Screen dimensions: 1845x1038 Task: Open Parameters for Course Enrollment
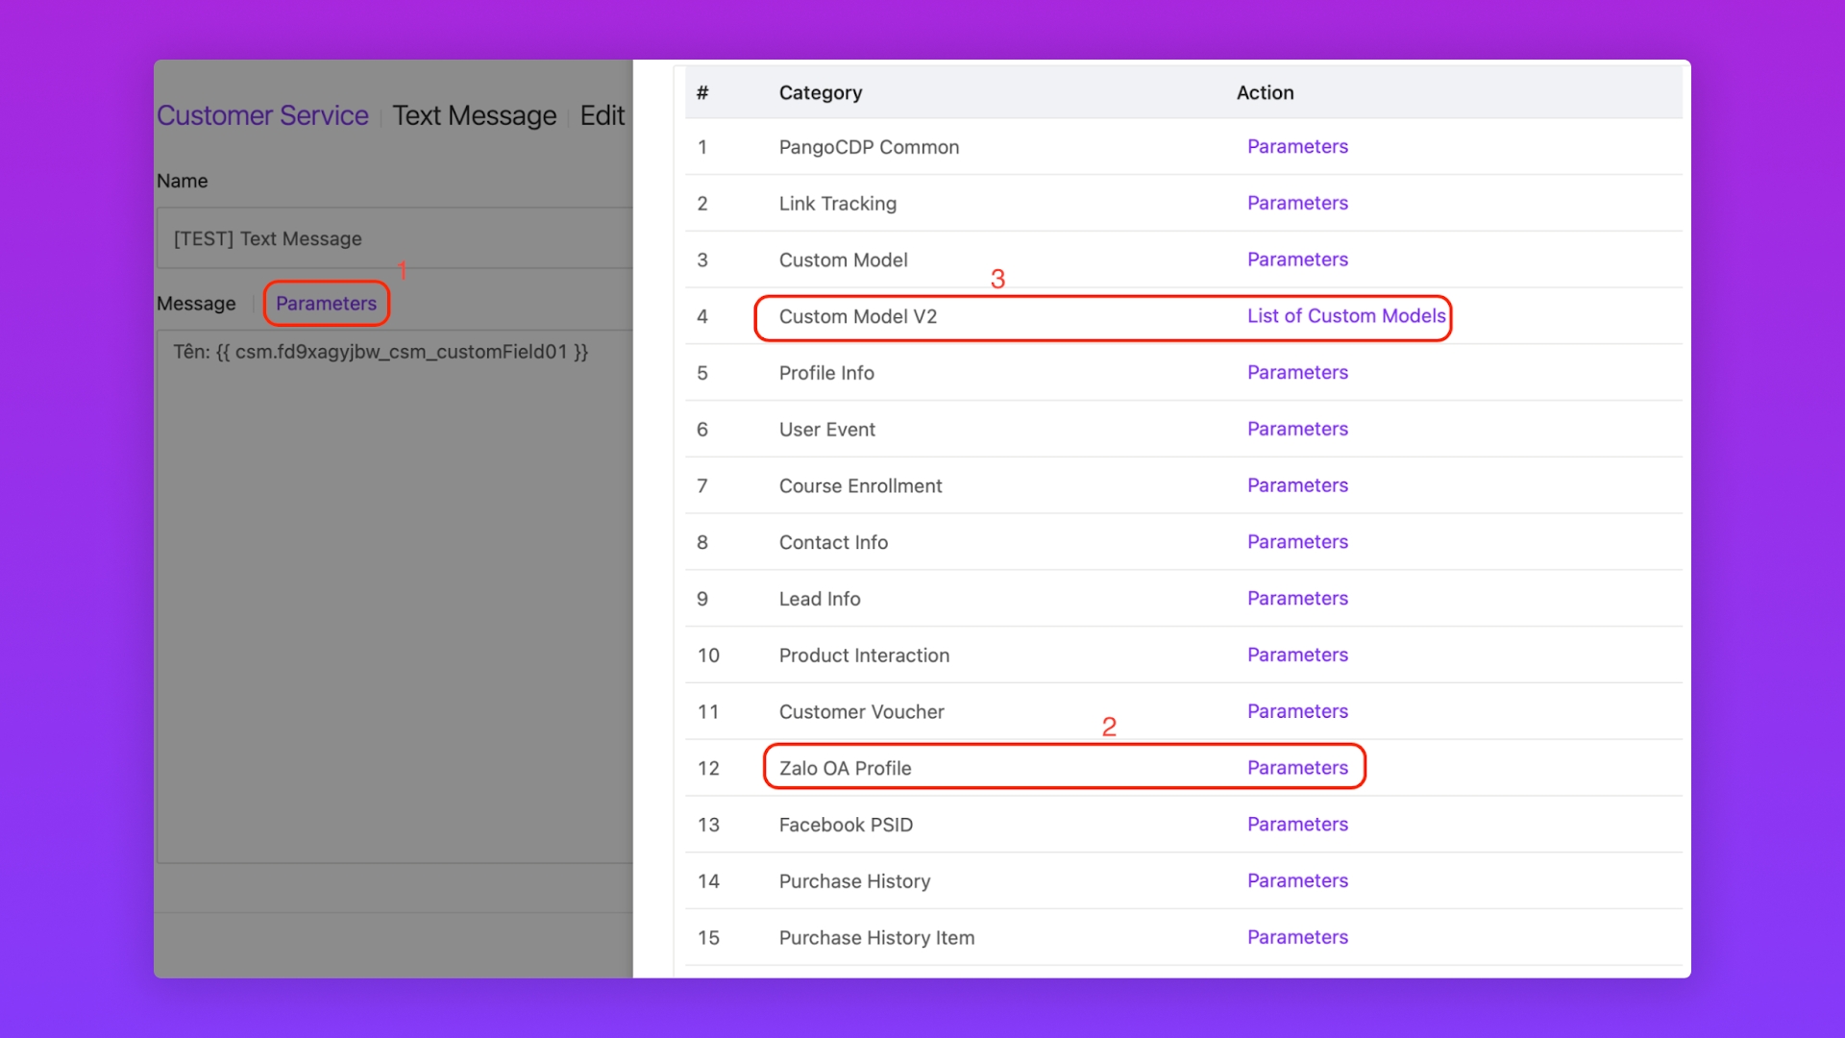pos(1297,485)
